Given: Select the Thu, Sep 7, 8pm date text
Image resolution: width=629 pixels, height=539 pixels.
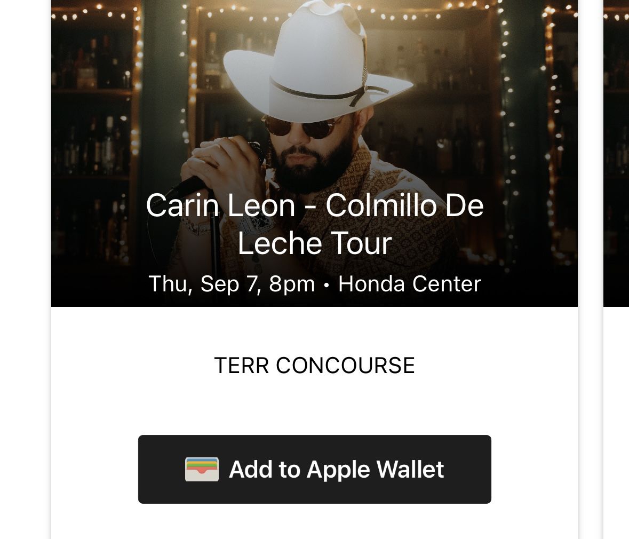Looking at the screenshot, I should (x=232, y=284).
